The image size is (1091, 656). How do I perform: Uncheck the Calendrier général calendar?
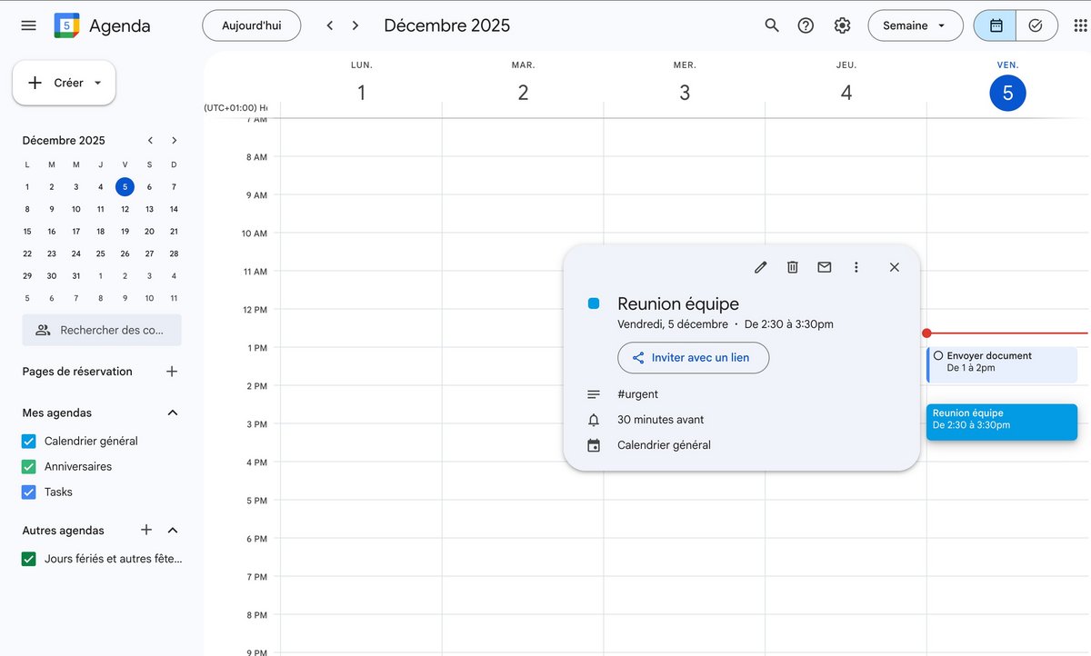click(28, 442)
